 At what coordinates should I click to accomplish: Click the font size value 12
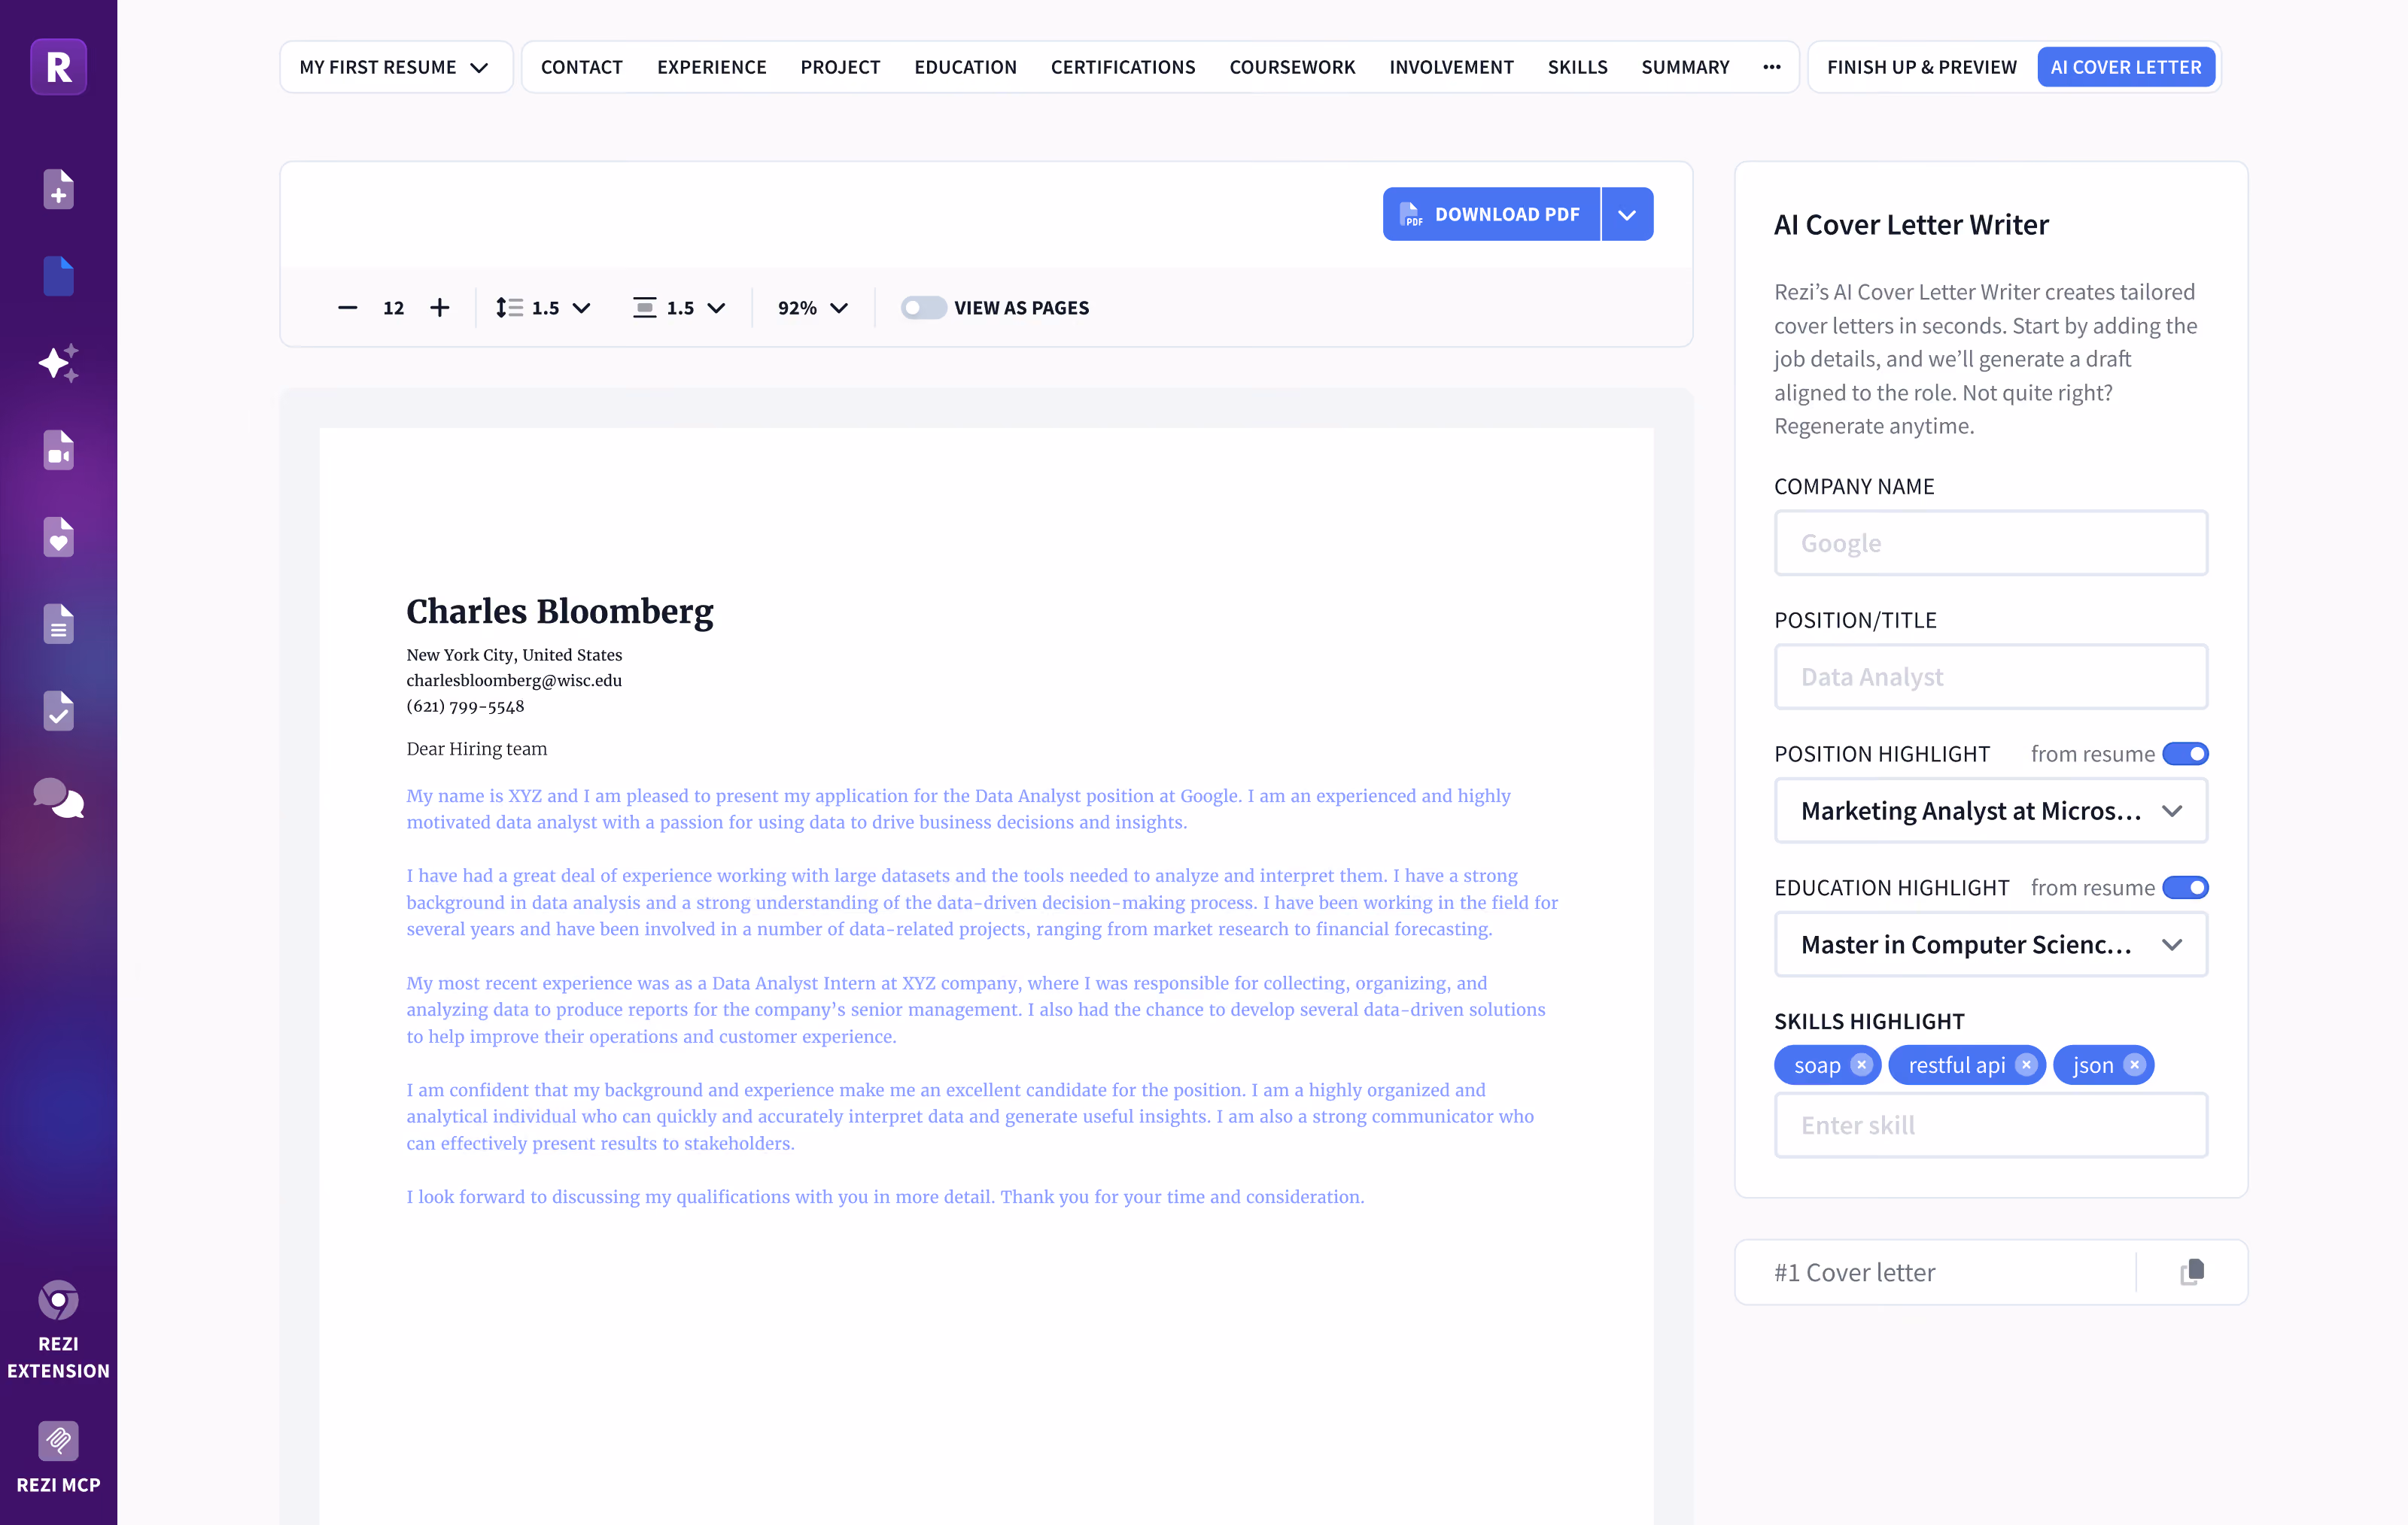point(393,308)
